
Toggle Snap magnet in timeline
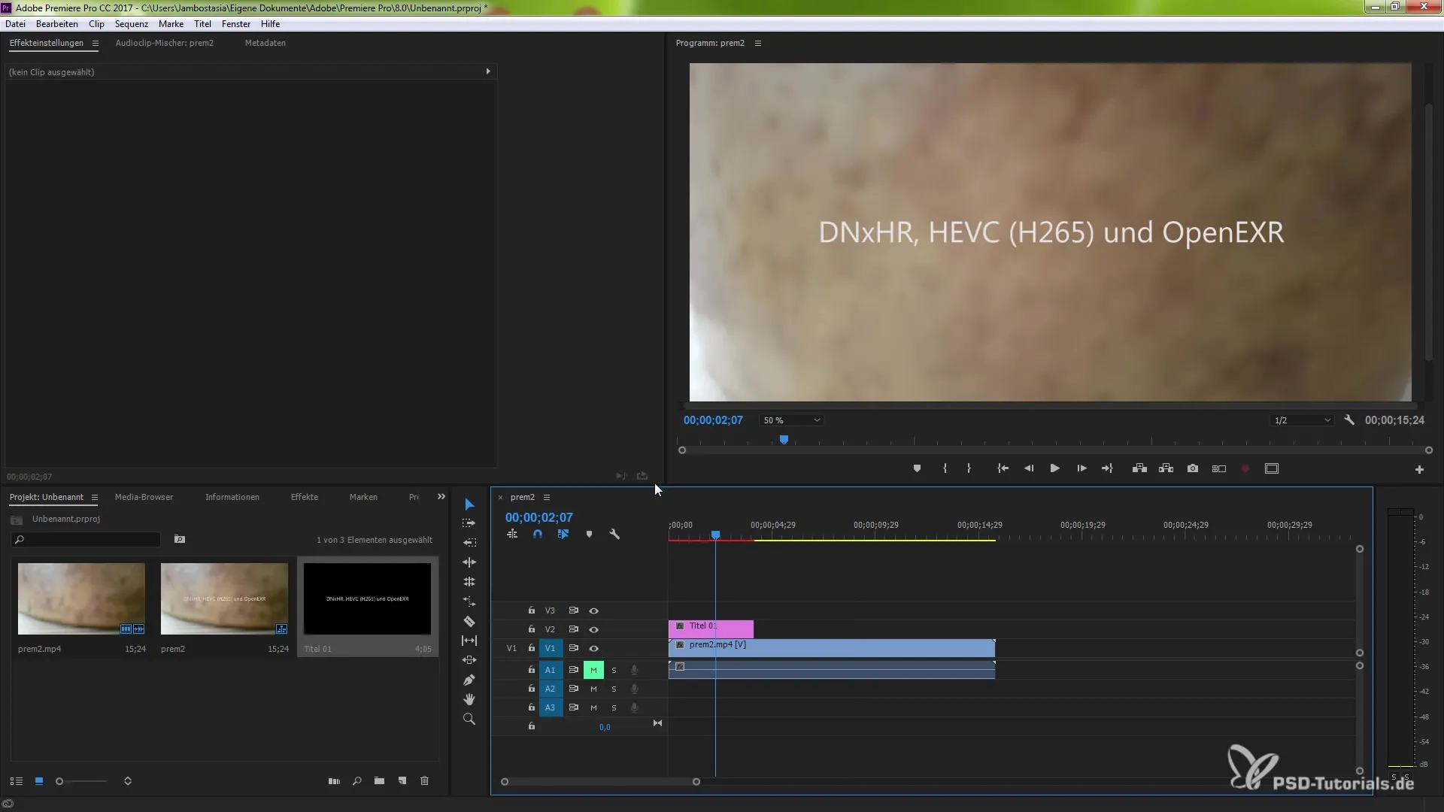pos(538,534)
